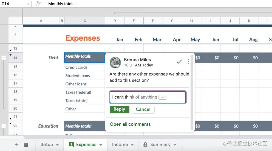Collapse the Debt row group minus button
272x151 pixels.
(x=4, y=58)
